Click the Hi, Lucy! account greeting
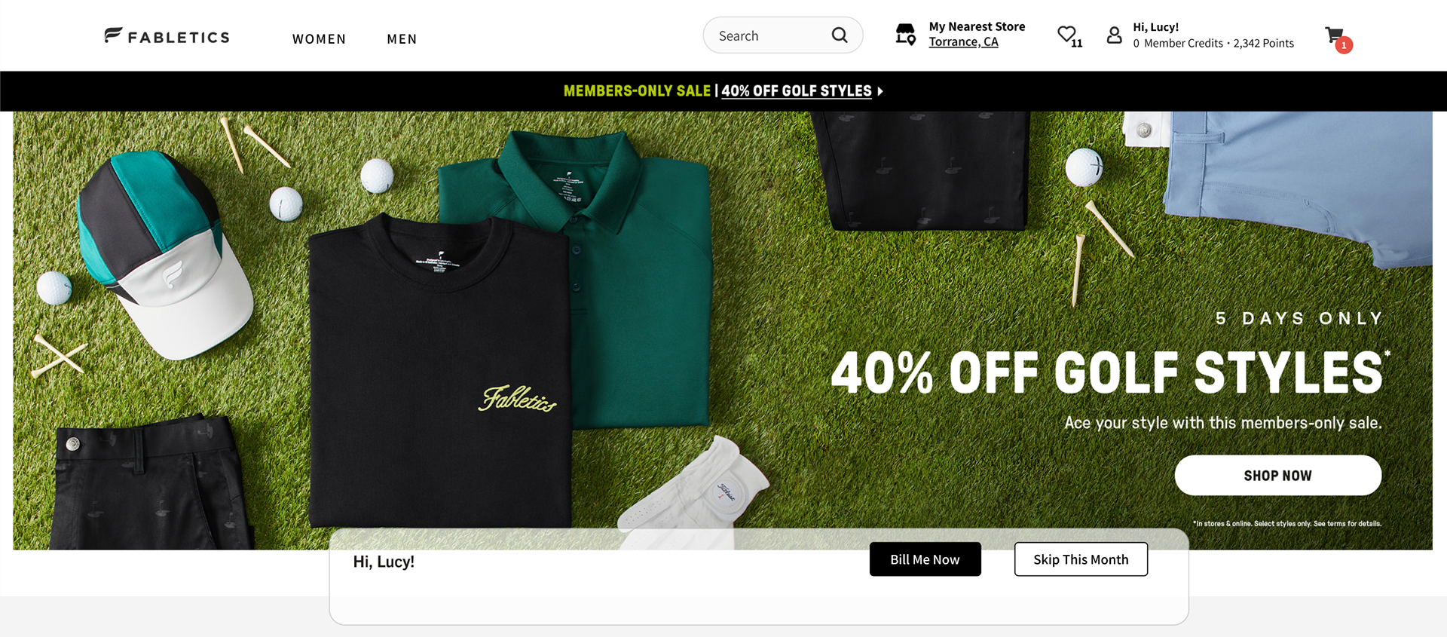1447x637 pixels. [x=1155, y=27]
